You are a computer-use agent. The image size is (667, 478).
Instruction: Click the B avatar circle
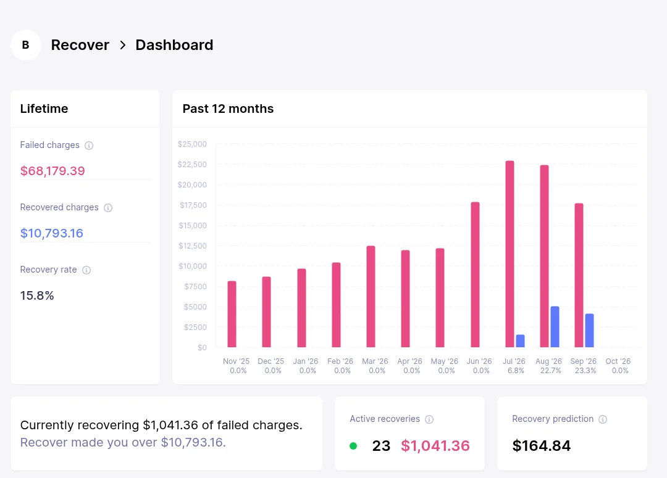[x=25, y=45]
